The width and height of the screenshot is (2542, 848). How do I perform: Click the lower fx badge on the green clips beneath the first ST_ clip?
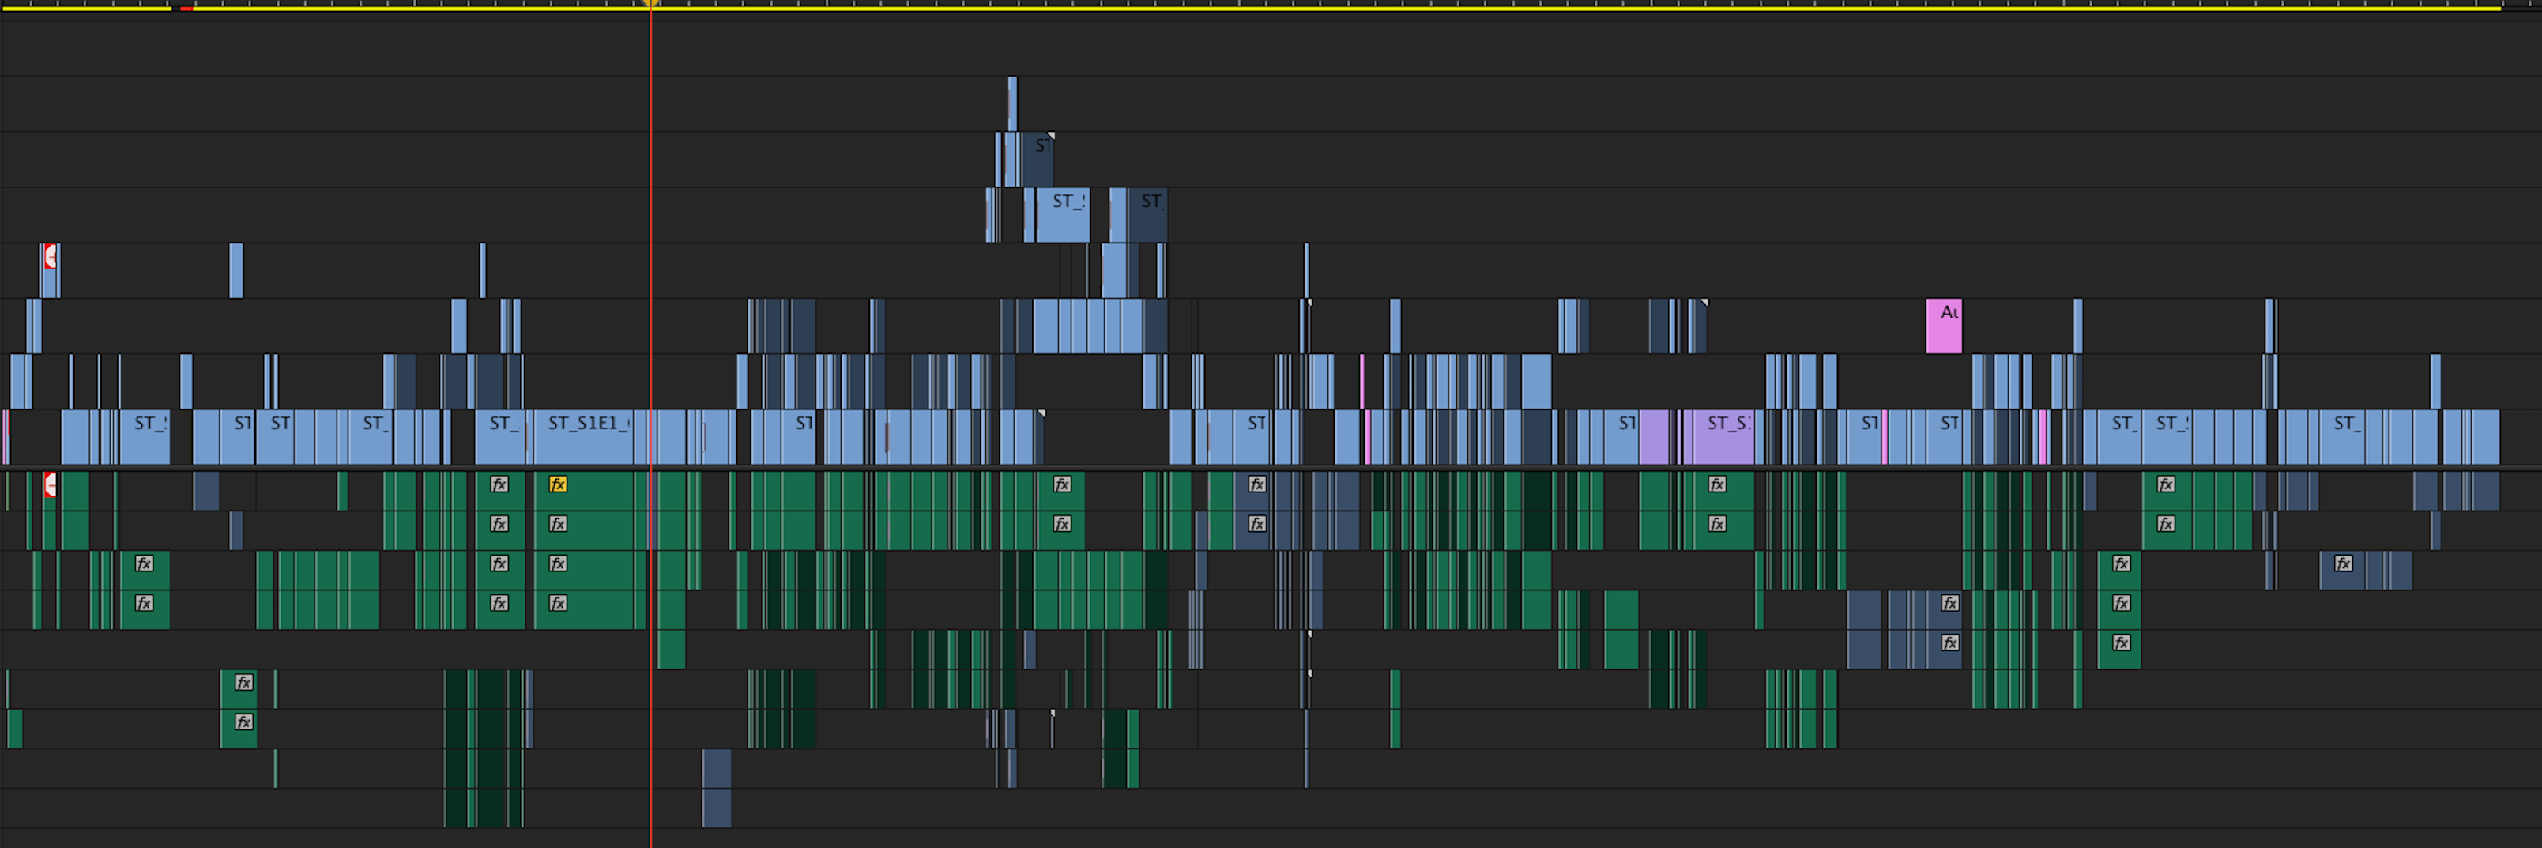(144, 603)
